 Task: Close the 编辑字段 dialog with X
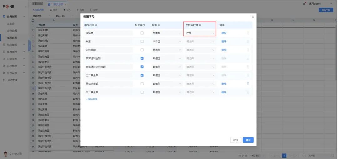(253, 17)
